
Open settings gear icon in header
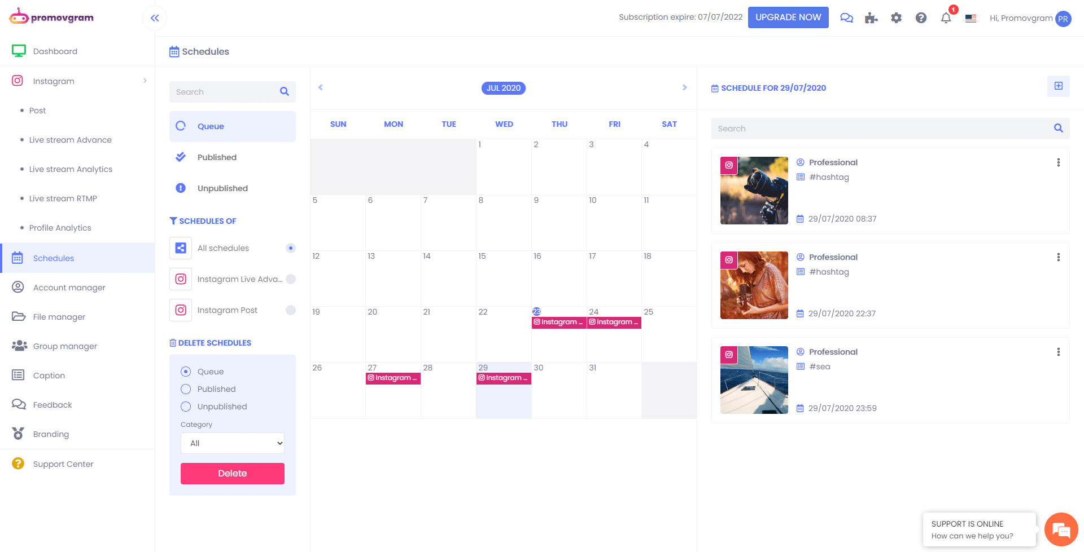tap(896, 18)
